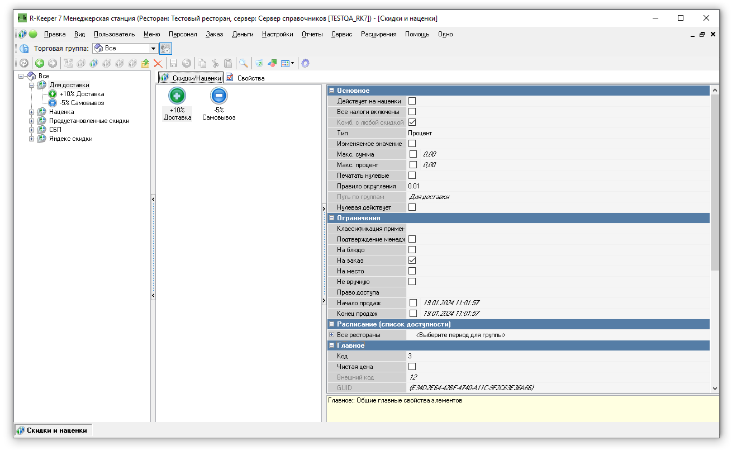The image size is (732, 450).
Task: Open the Торговая группа dropdown
Action: [x=154, y=49]
